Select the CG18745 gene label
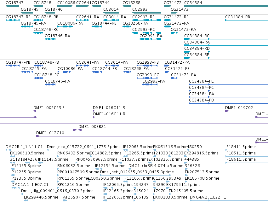The image size is (268, 202). 30,9
